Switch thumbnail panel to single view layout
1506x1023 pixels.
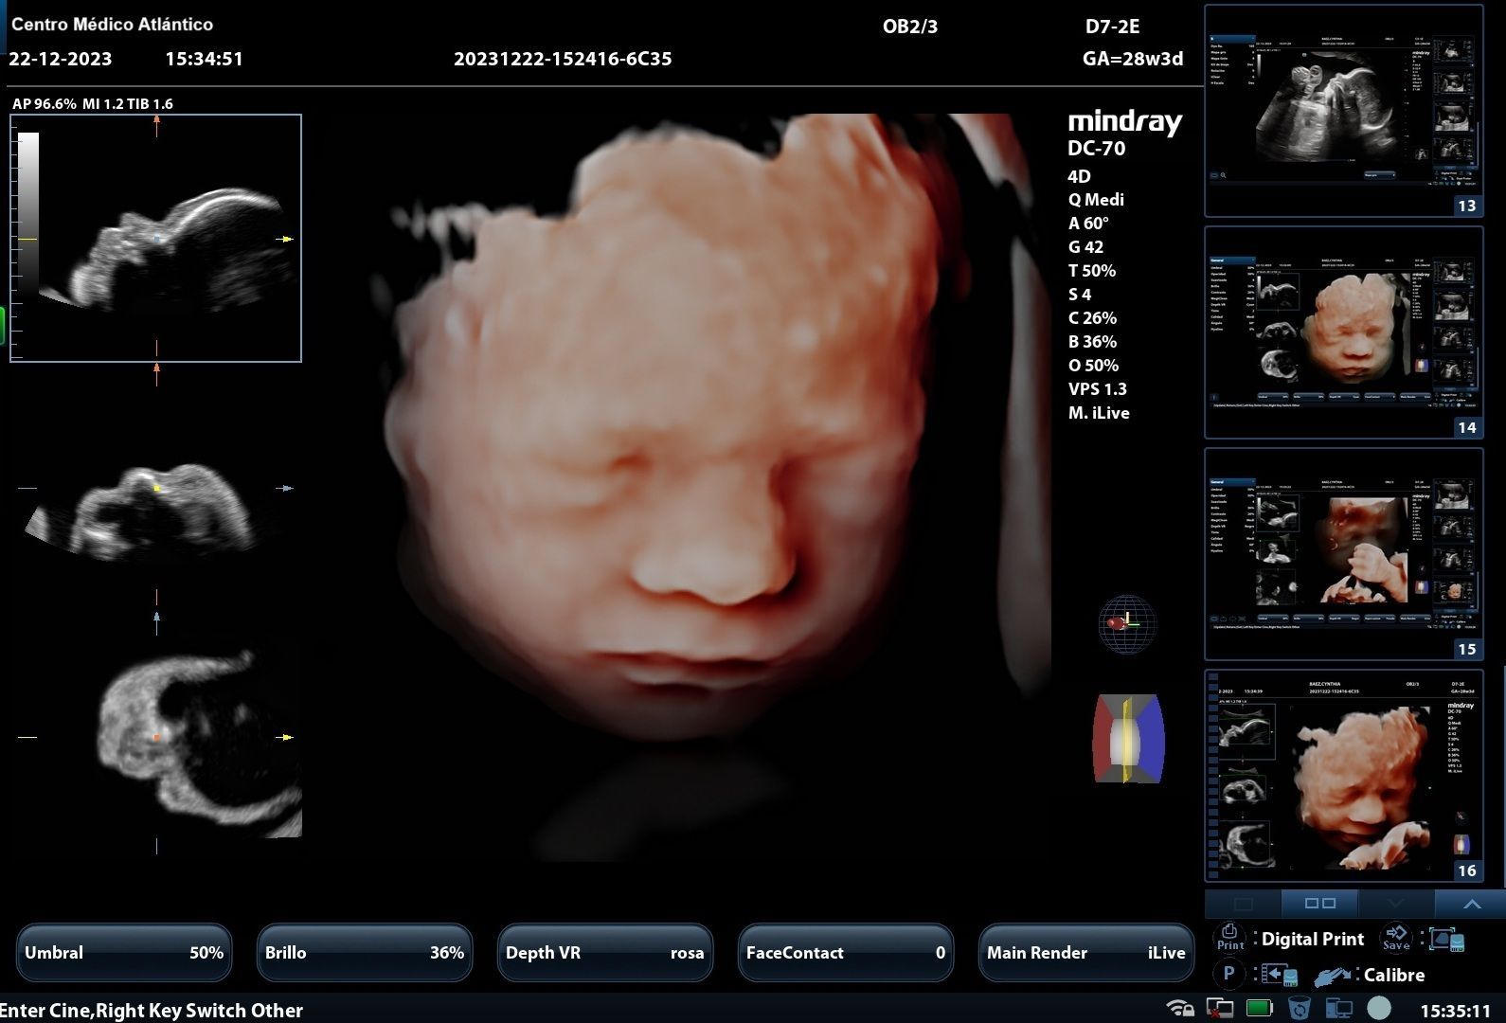[1243, 904]
